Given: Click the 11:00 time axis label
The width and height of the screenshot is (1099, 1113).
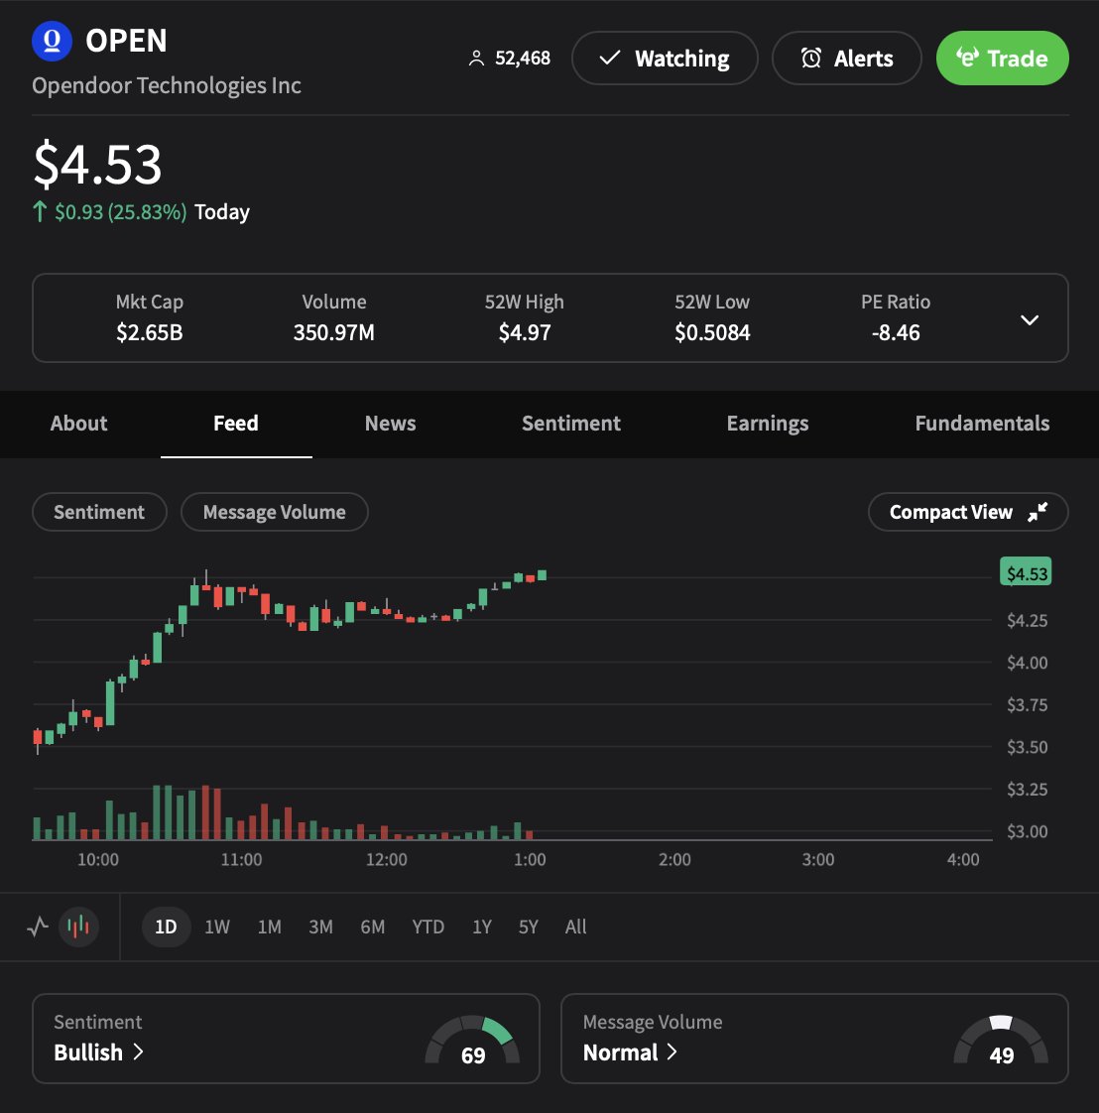Looking at the screenshot, I should point(241,860).
